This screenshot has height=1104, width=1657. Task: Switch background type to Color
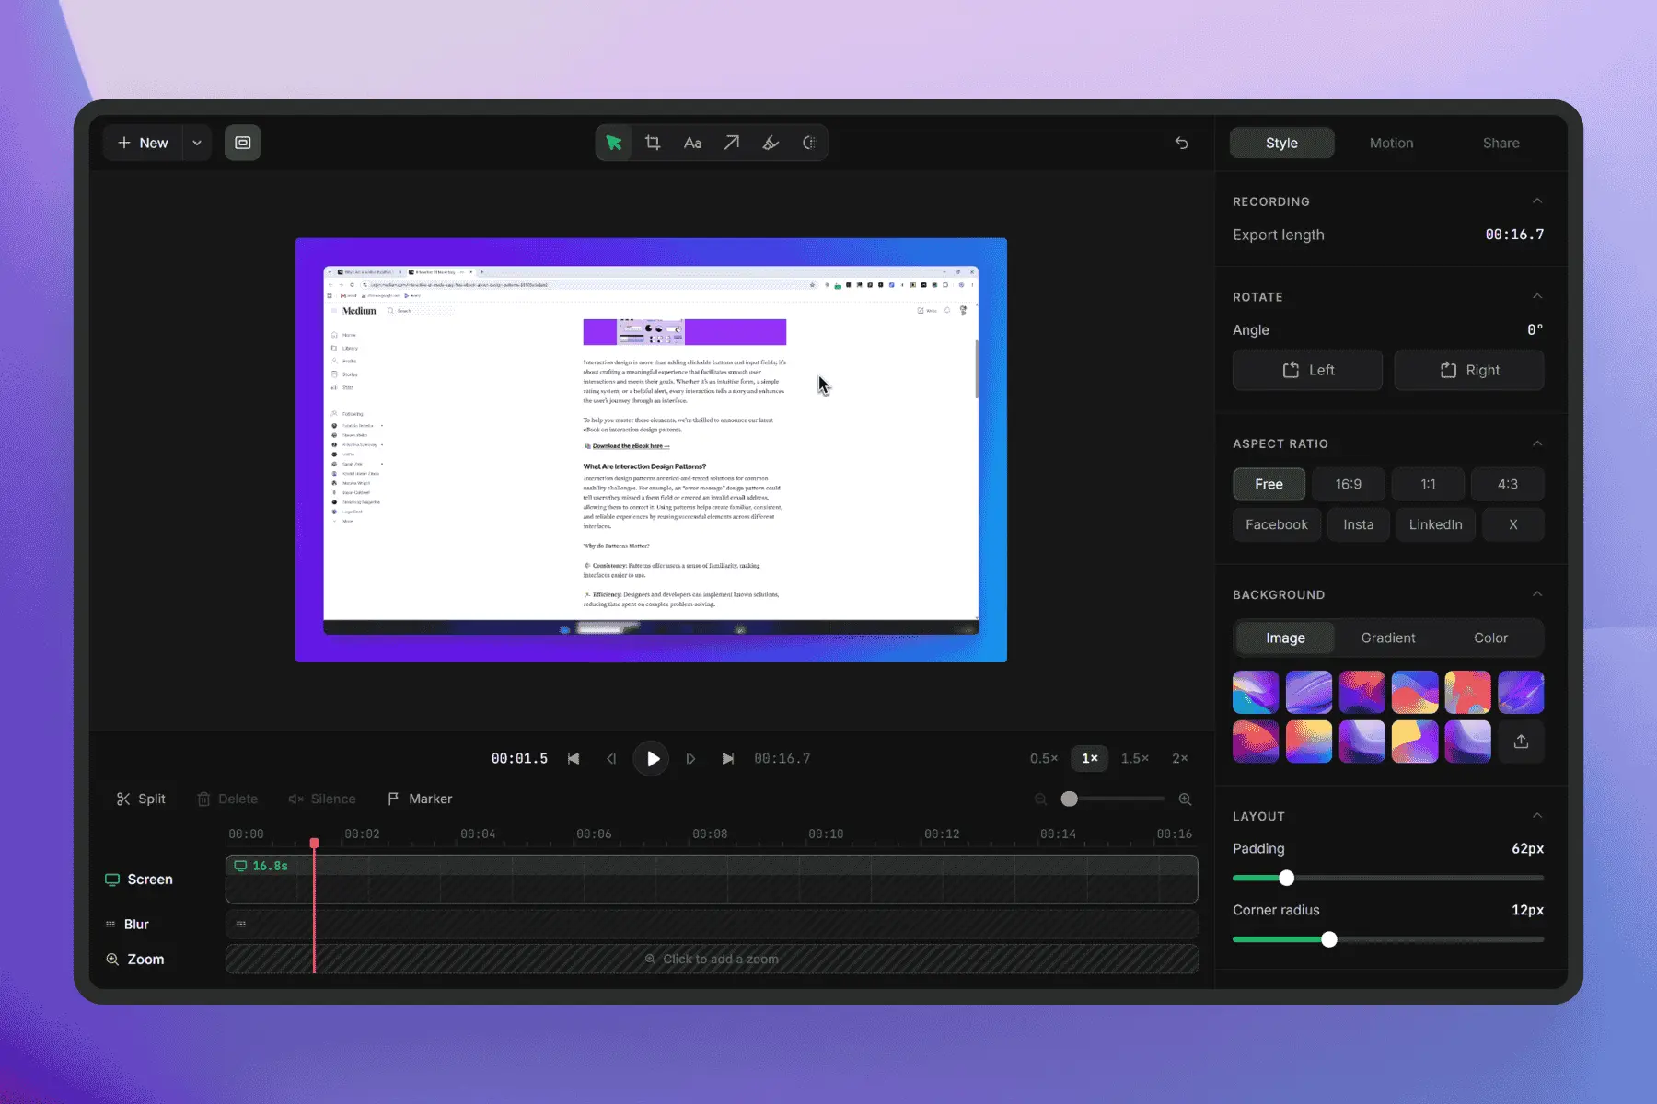tap(1490, 638)
